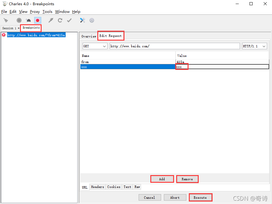
Task: Select the baidu breakpoint request in list
Action: 36,35
